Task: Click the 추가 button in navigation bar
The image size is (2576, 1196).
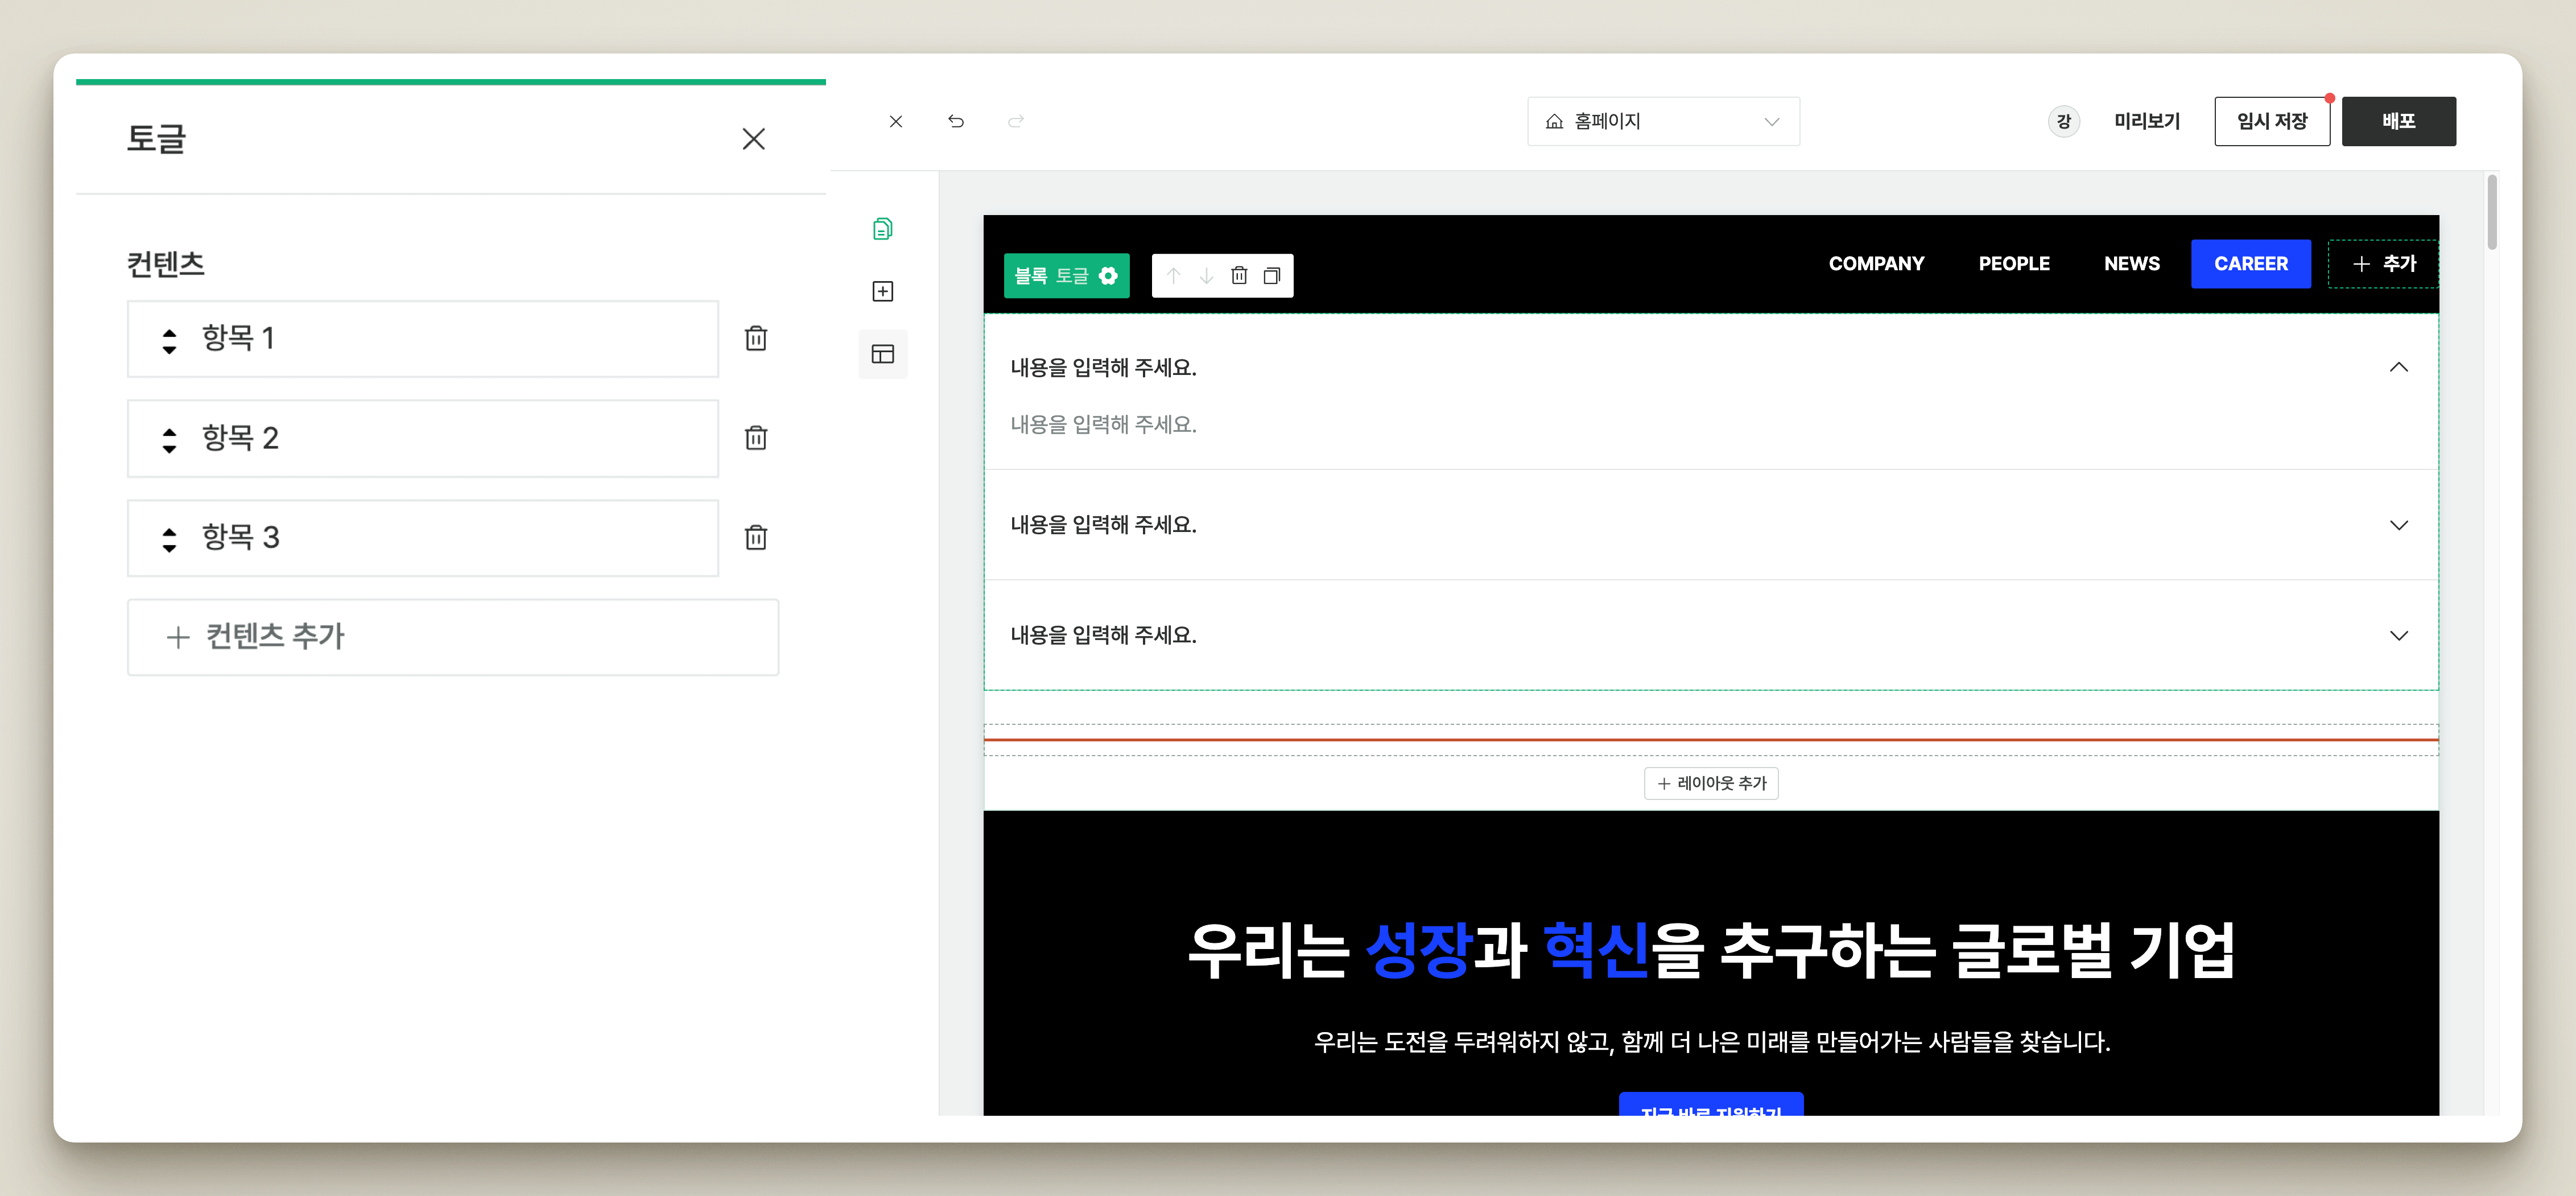Action: click(2383, 264)
